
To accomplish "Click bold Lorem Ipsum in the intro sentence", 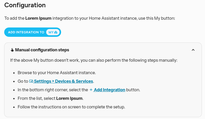I will 38,18.
